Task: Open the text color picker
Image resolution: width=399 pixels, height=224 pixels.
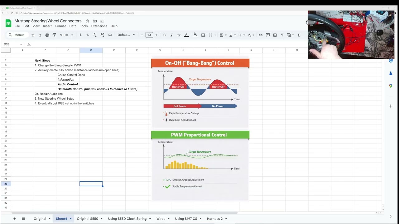Action: (x=186, y=35)
